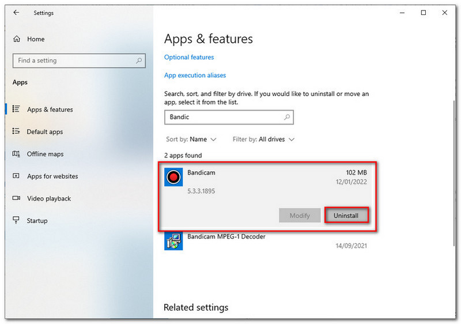Open Default apps settings
The height and width of the screenshot is (324, 461).
point(45,131)
